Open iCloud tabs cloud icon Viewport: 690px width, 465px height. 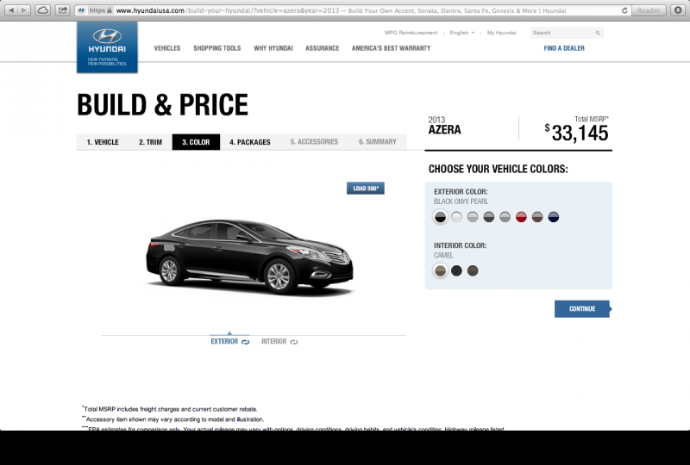click(42, 10)
